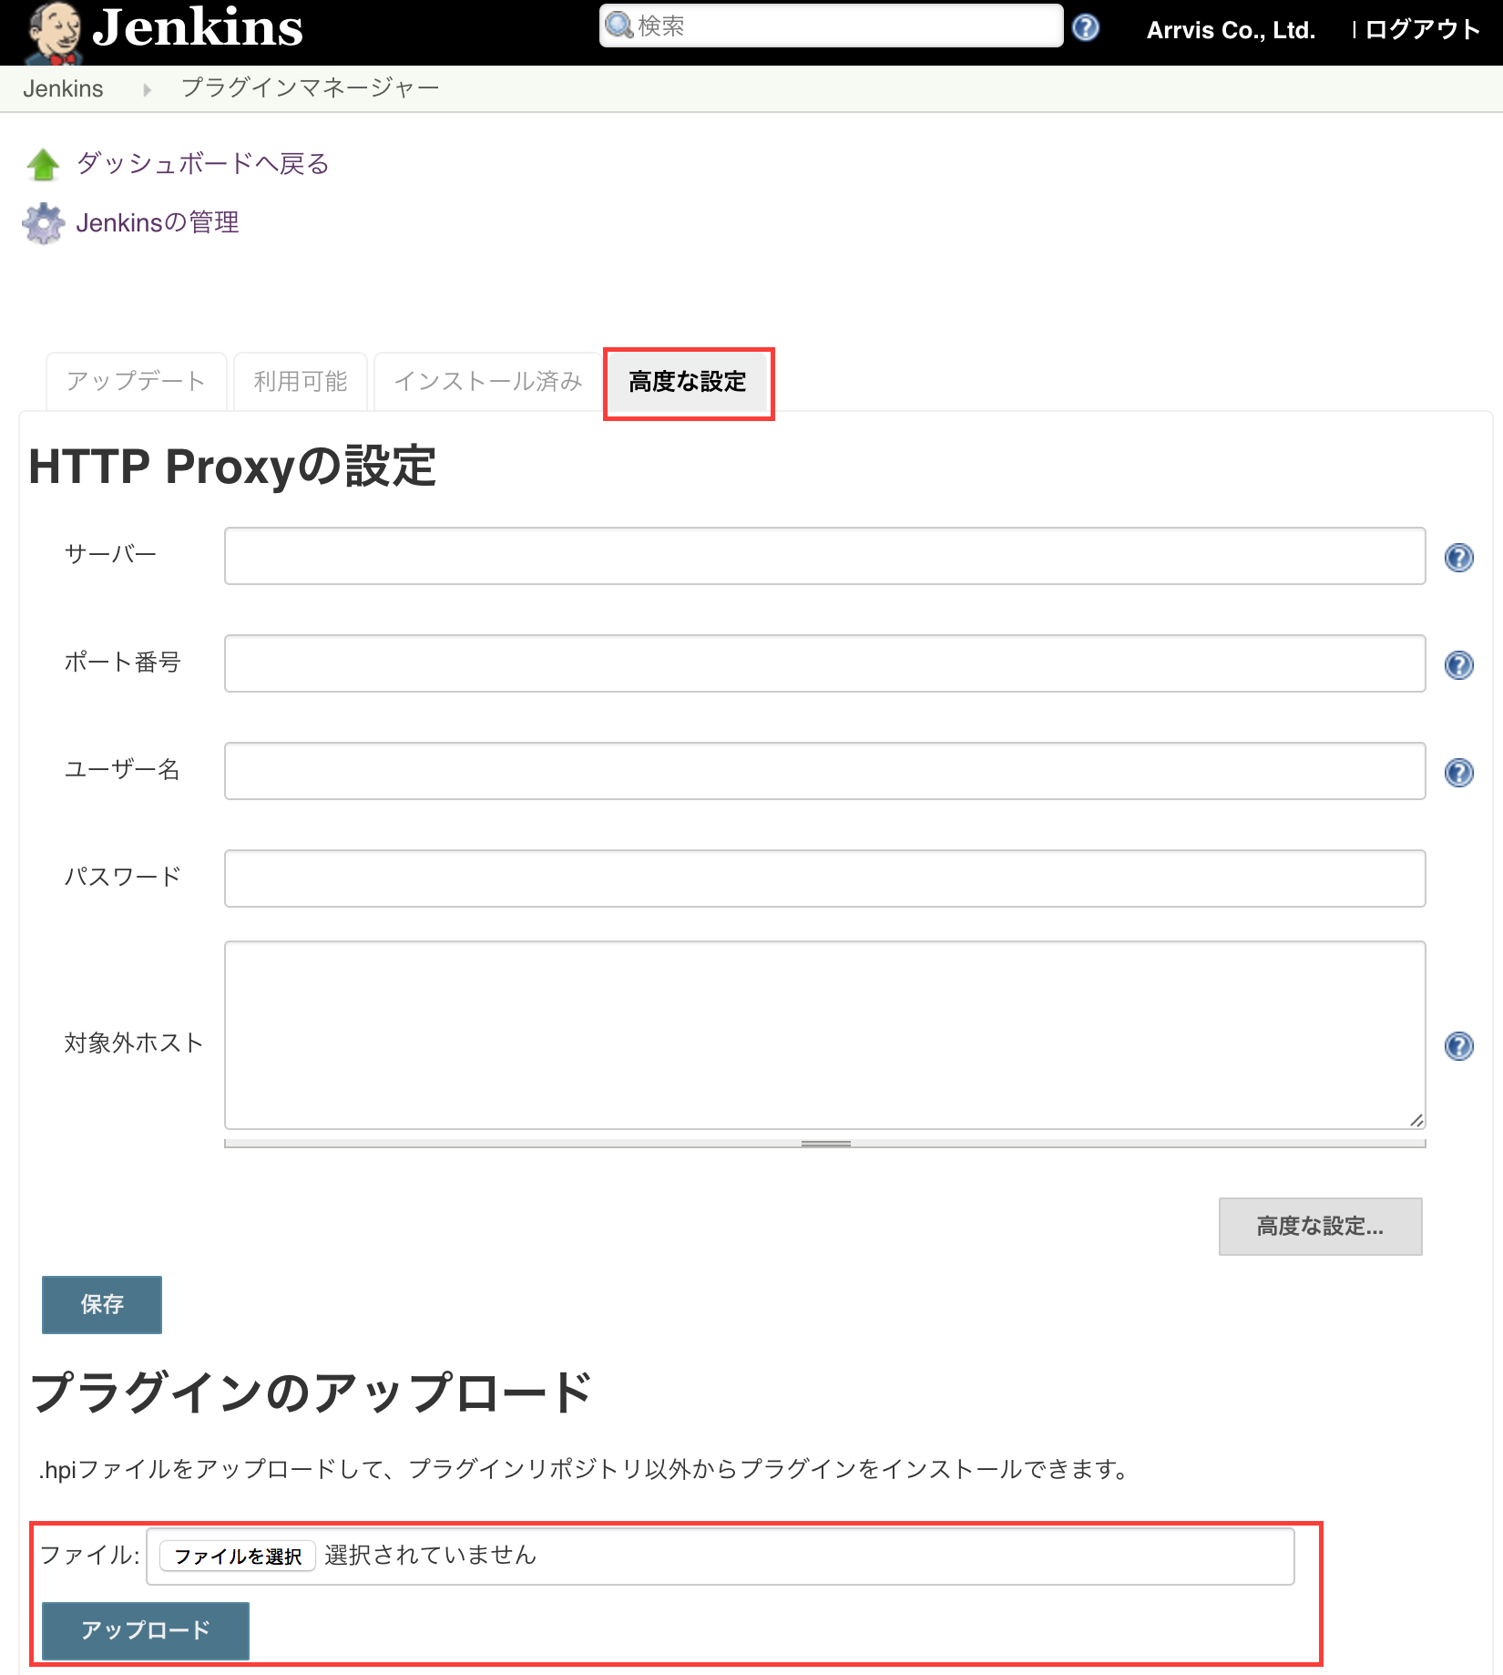
Task: Click the Jenkins butler logo icon
Action: click(x=53, y=33)
